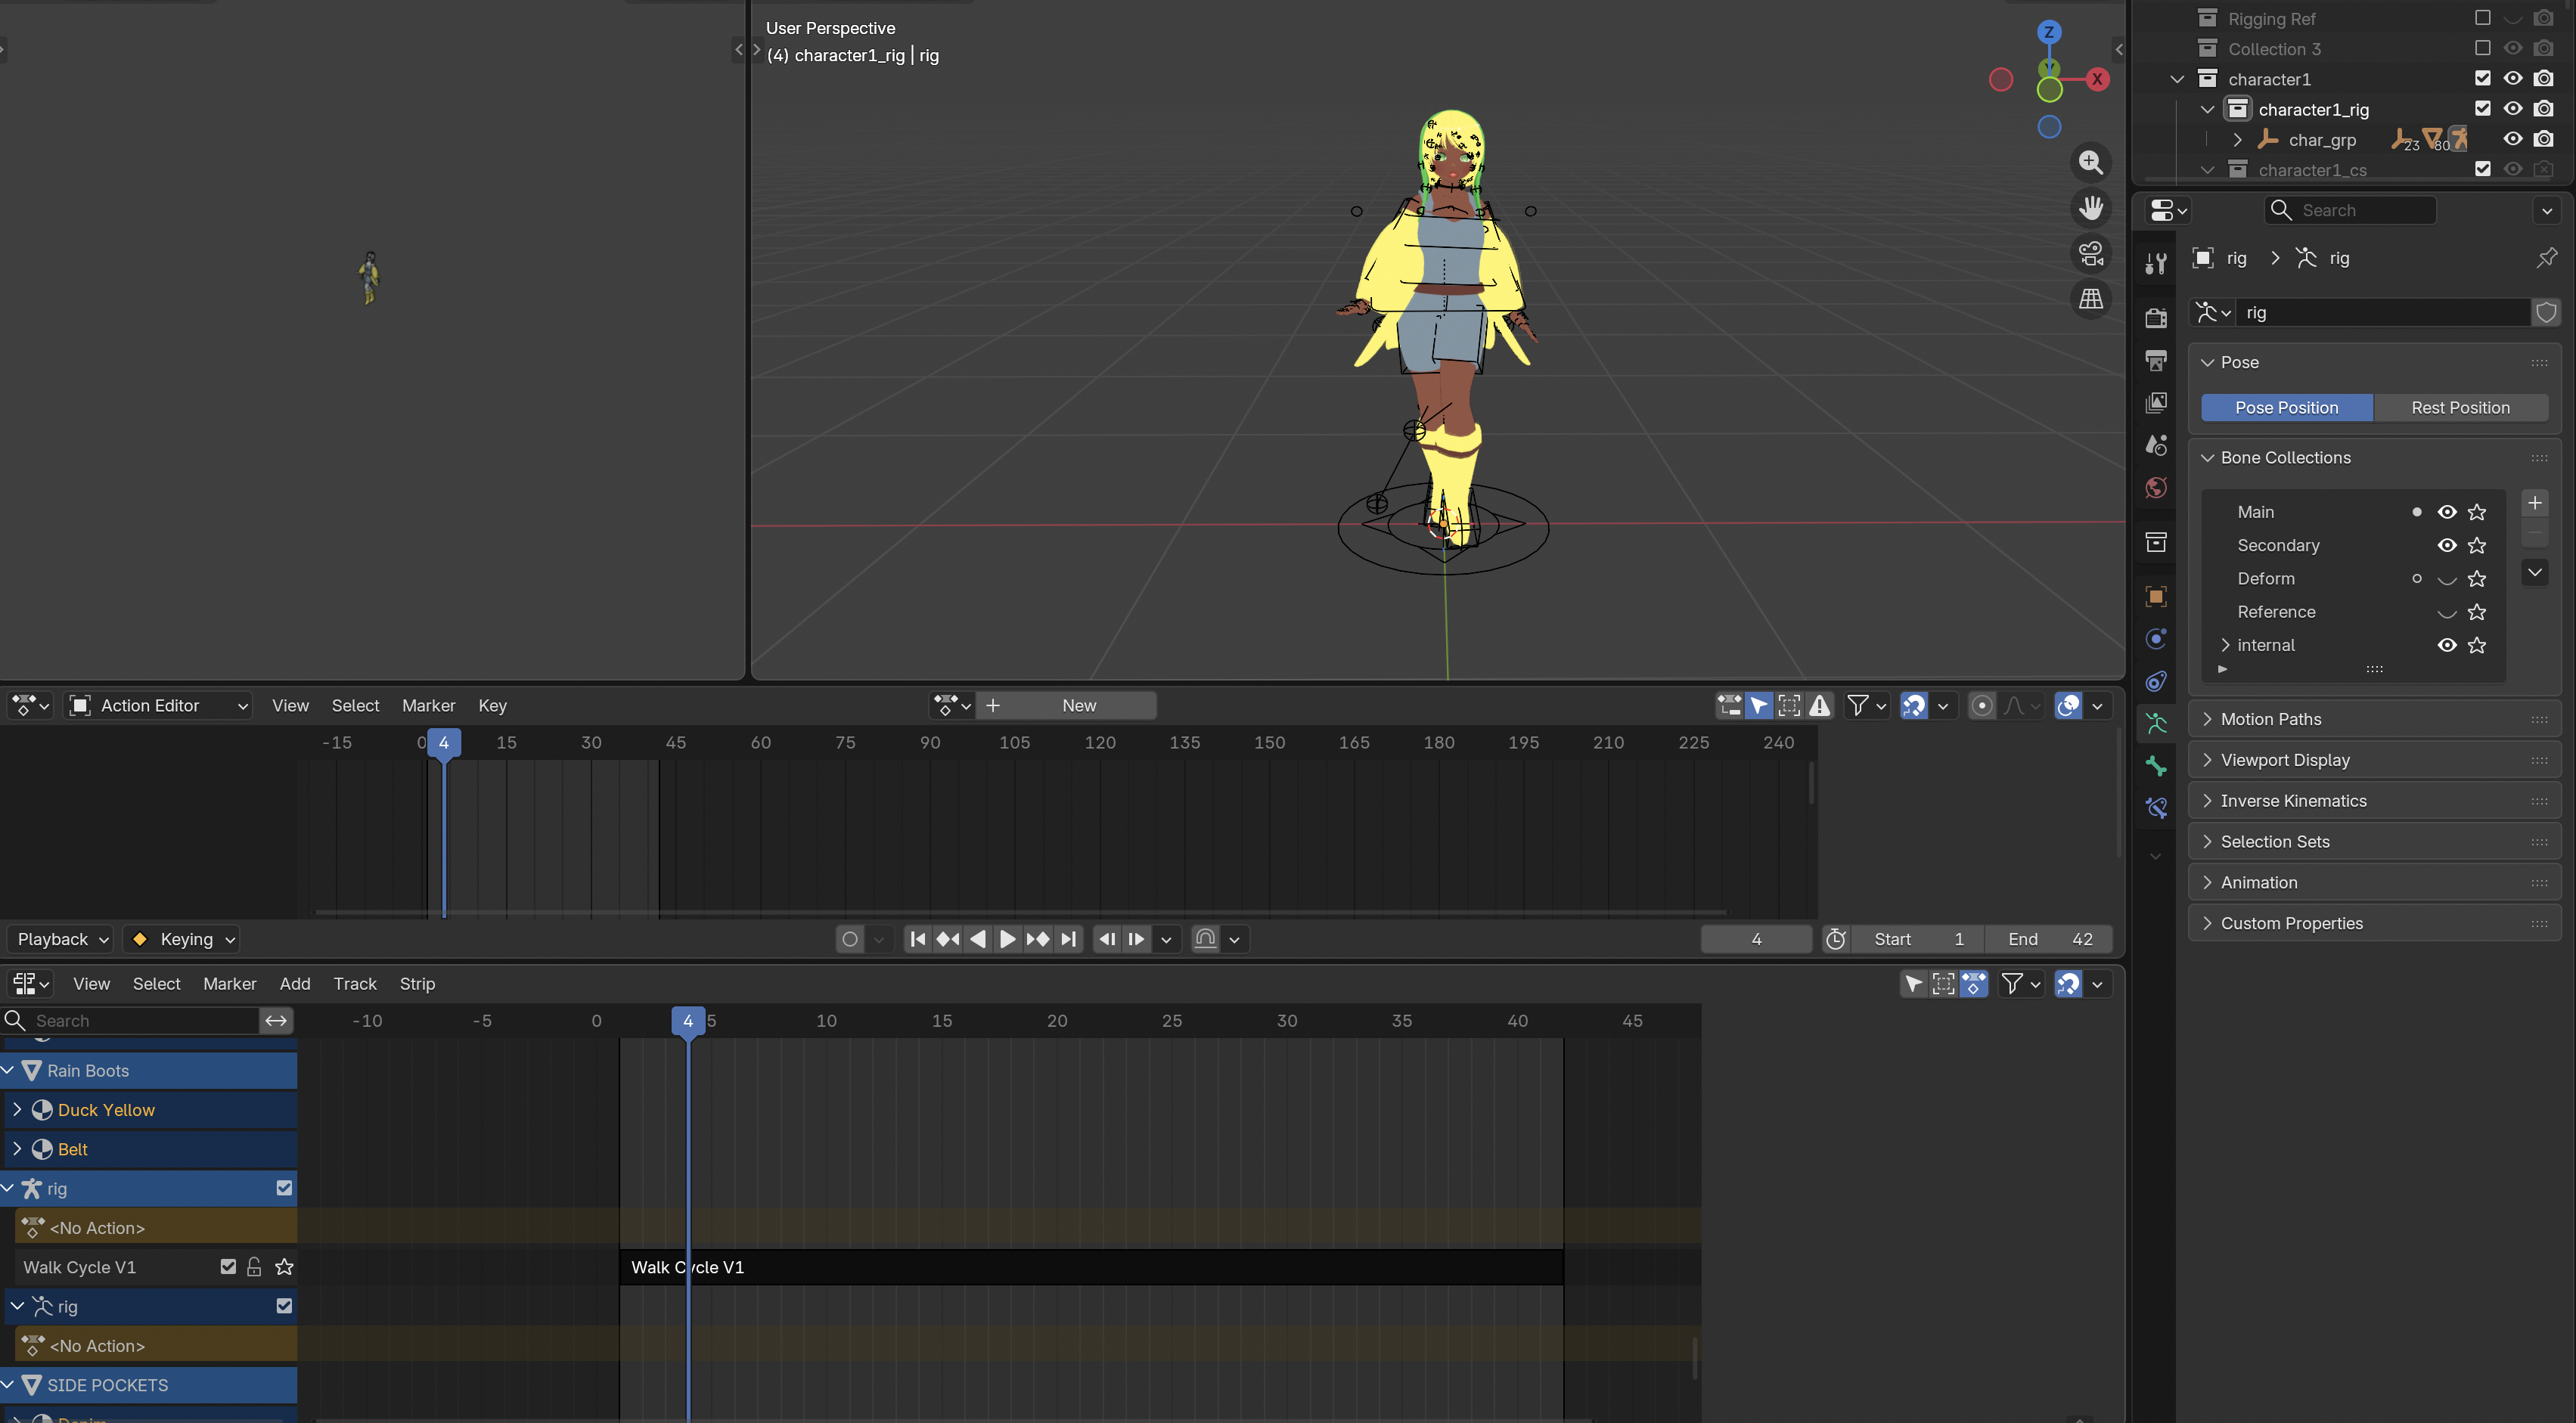Open the Marker menu in Action Editor
Screen dimensions: 2576x1423
coord(428,706)
